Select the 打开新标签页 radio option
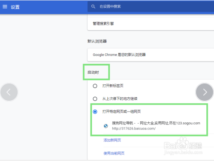The image size is (214, 161). 95,86
